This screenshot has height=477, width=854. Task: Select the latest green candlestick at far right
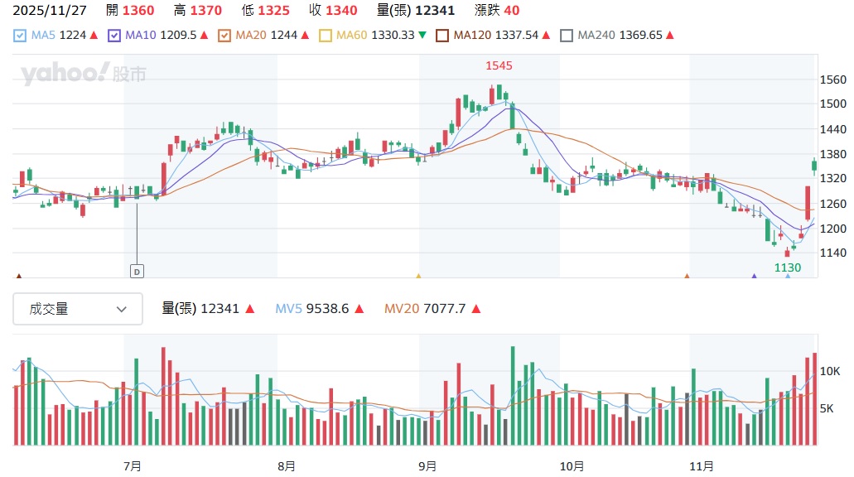[814, 165]
